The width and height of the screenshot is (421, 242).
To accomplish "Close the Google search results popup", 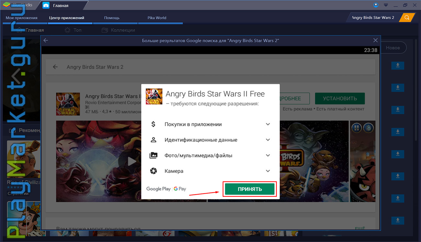I will pyautogui.click(x=375, y=40).
